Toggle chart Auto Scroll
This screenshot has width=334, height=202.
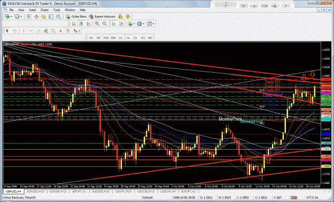click(x=114, y=24)
